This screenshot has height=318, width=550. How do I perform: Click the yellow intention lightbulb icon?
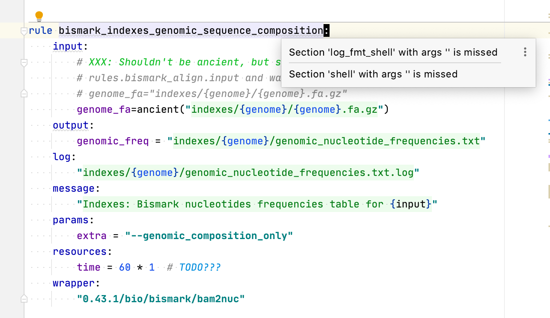tap(39, 16)
